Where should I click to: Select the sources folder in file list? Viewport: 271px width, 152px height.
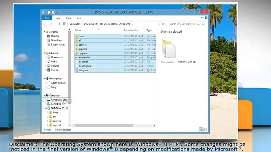tap(82, 45)
